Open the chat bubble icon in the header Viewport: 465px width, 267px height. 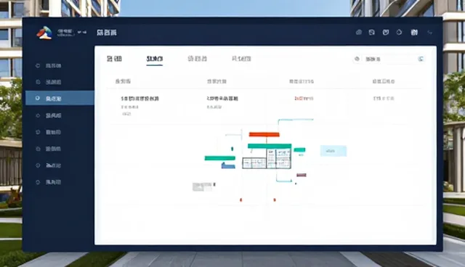coord(371,32)
